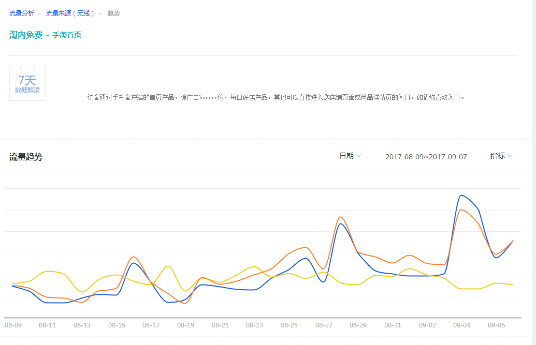Viewport: 536px width, 345px height.
Task: Click the 08-25 axis label
Action: 289,325
